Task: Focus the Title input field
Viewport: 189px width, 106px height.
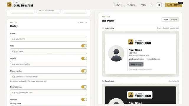Action: tap(48, 51)
